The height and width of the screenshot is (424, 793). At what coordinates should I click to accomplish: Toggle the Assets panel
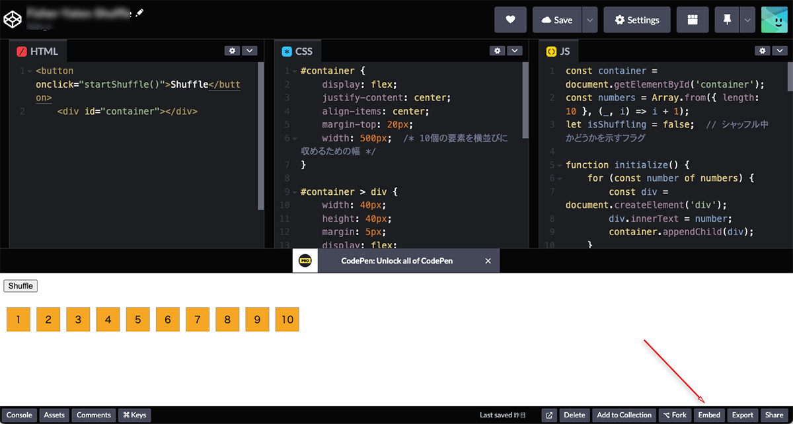54,415
